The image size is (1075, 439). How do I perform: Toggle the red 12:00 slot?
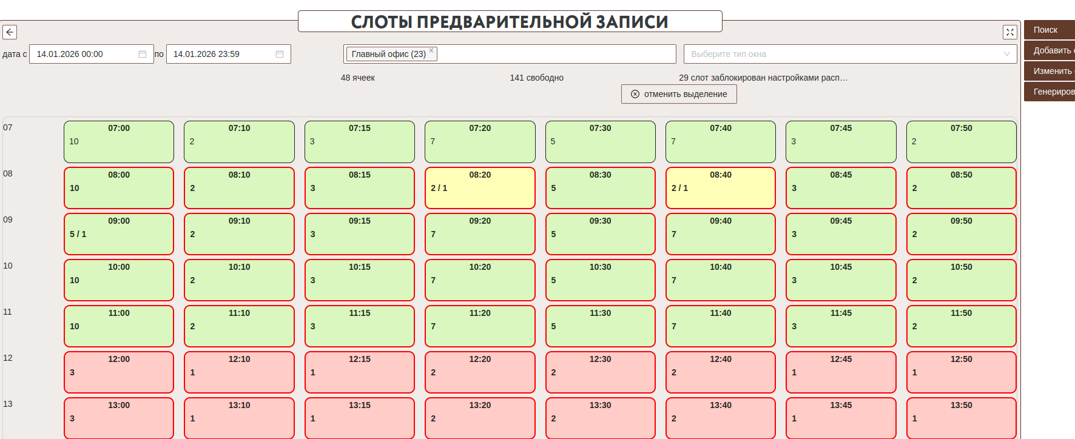tap(119, 372)
